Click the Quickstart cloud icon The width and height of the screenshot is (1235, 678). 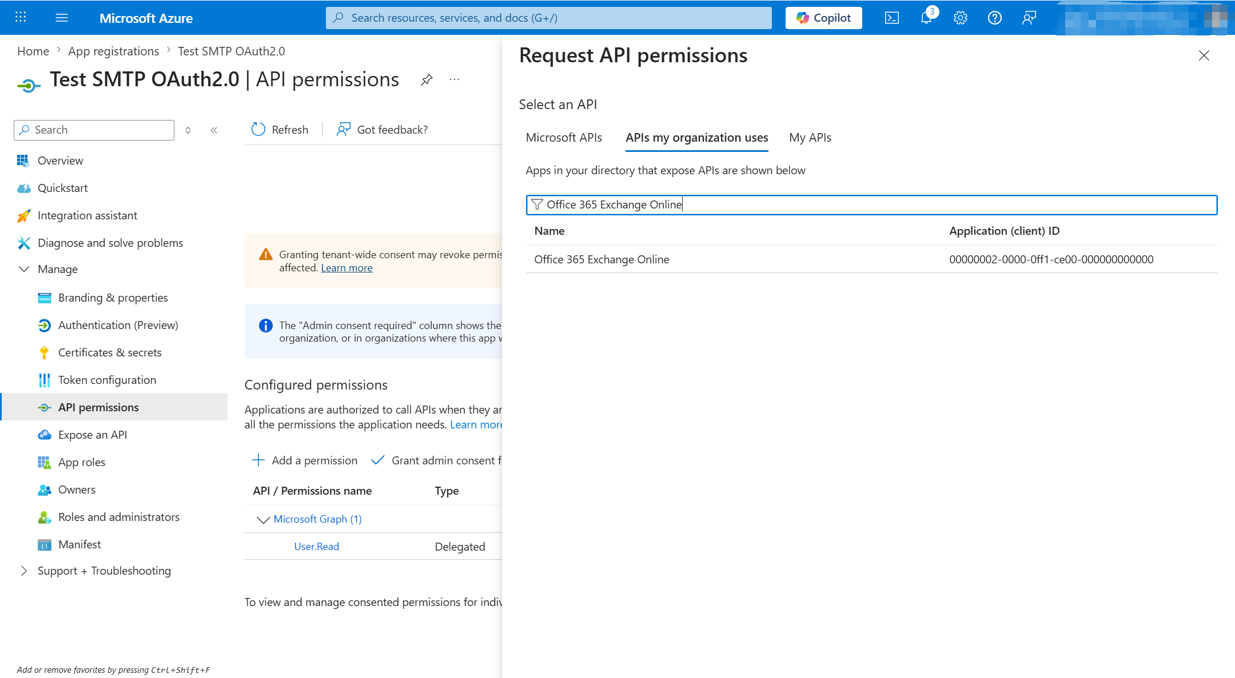click(23, 188)
